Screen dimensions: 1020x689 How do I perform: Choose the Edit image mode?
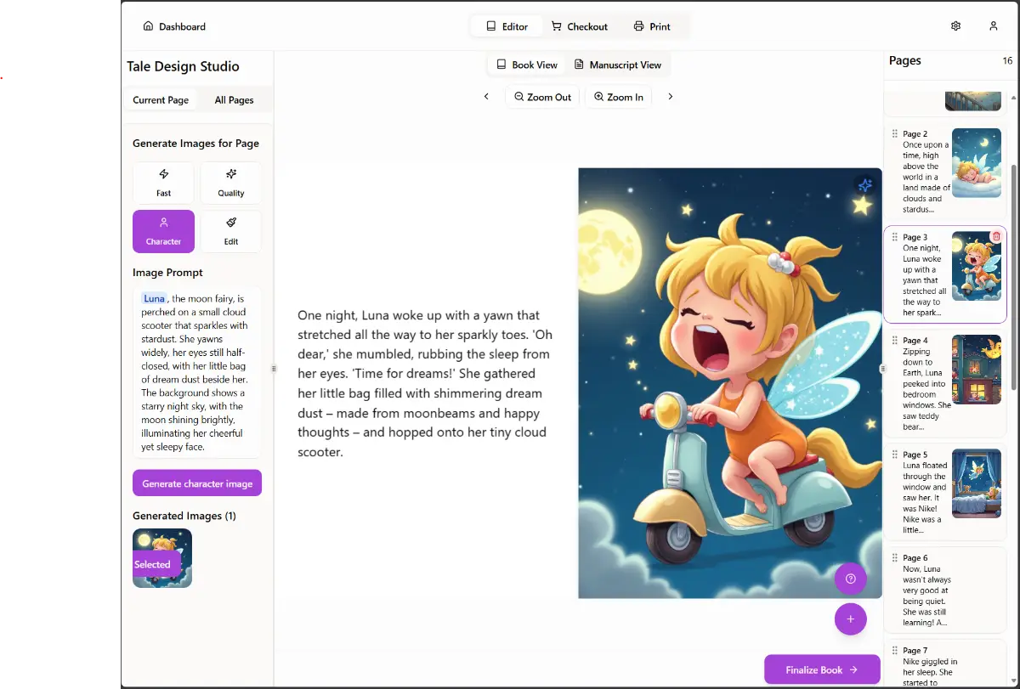click(231, 231)
